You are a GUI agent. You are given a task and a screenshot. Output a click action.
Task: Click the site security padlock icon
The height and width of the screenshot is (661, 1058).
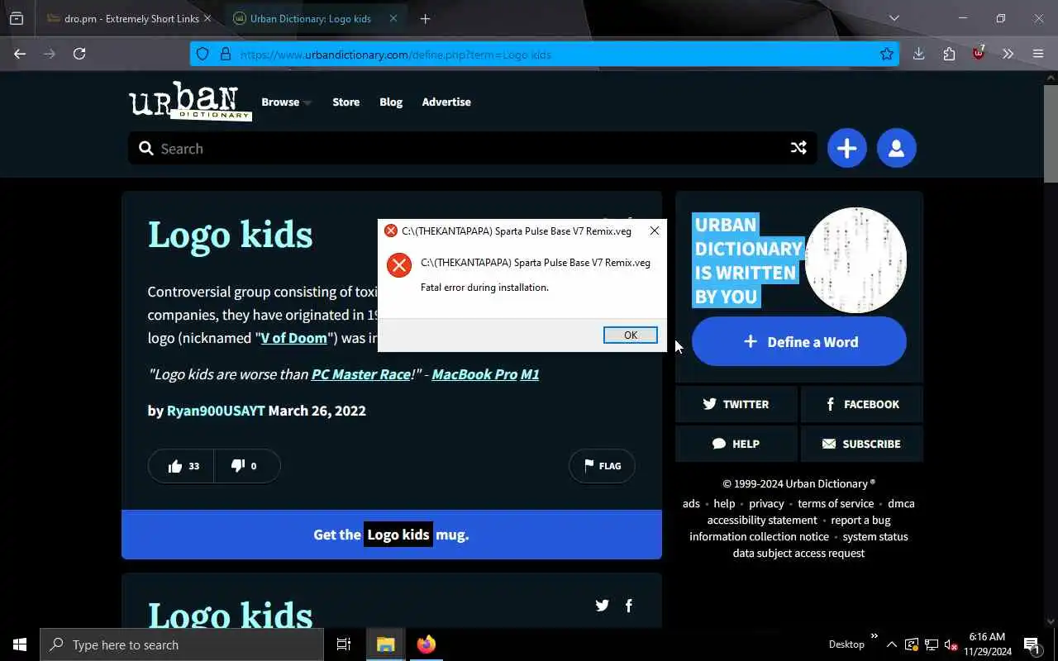pos(225,55)
